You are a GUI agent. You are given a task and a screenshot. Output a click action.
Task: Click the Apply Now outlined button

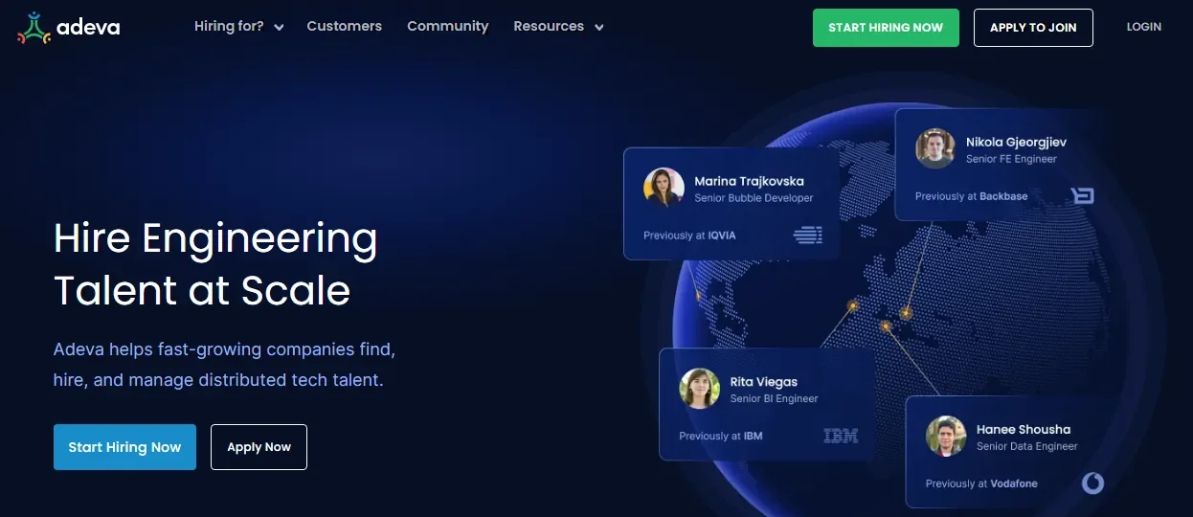(x=259, y=447)
